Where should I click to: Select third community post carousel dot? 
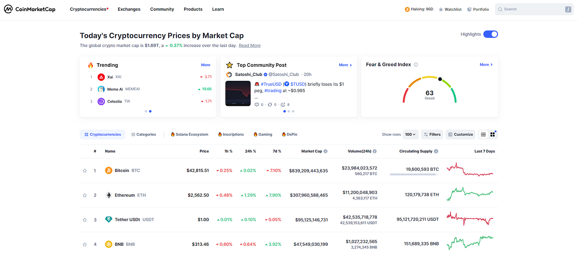(293, 111)
